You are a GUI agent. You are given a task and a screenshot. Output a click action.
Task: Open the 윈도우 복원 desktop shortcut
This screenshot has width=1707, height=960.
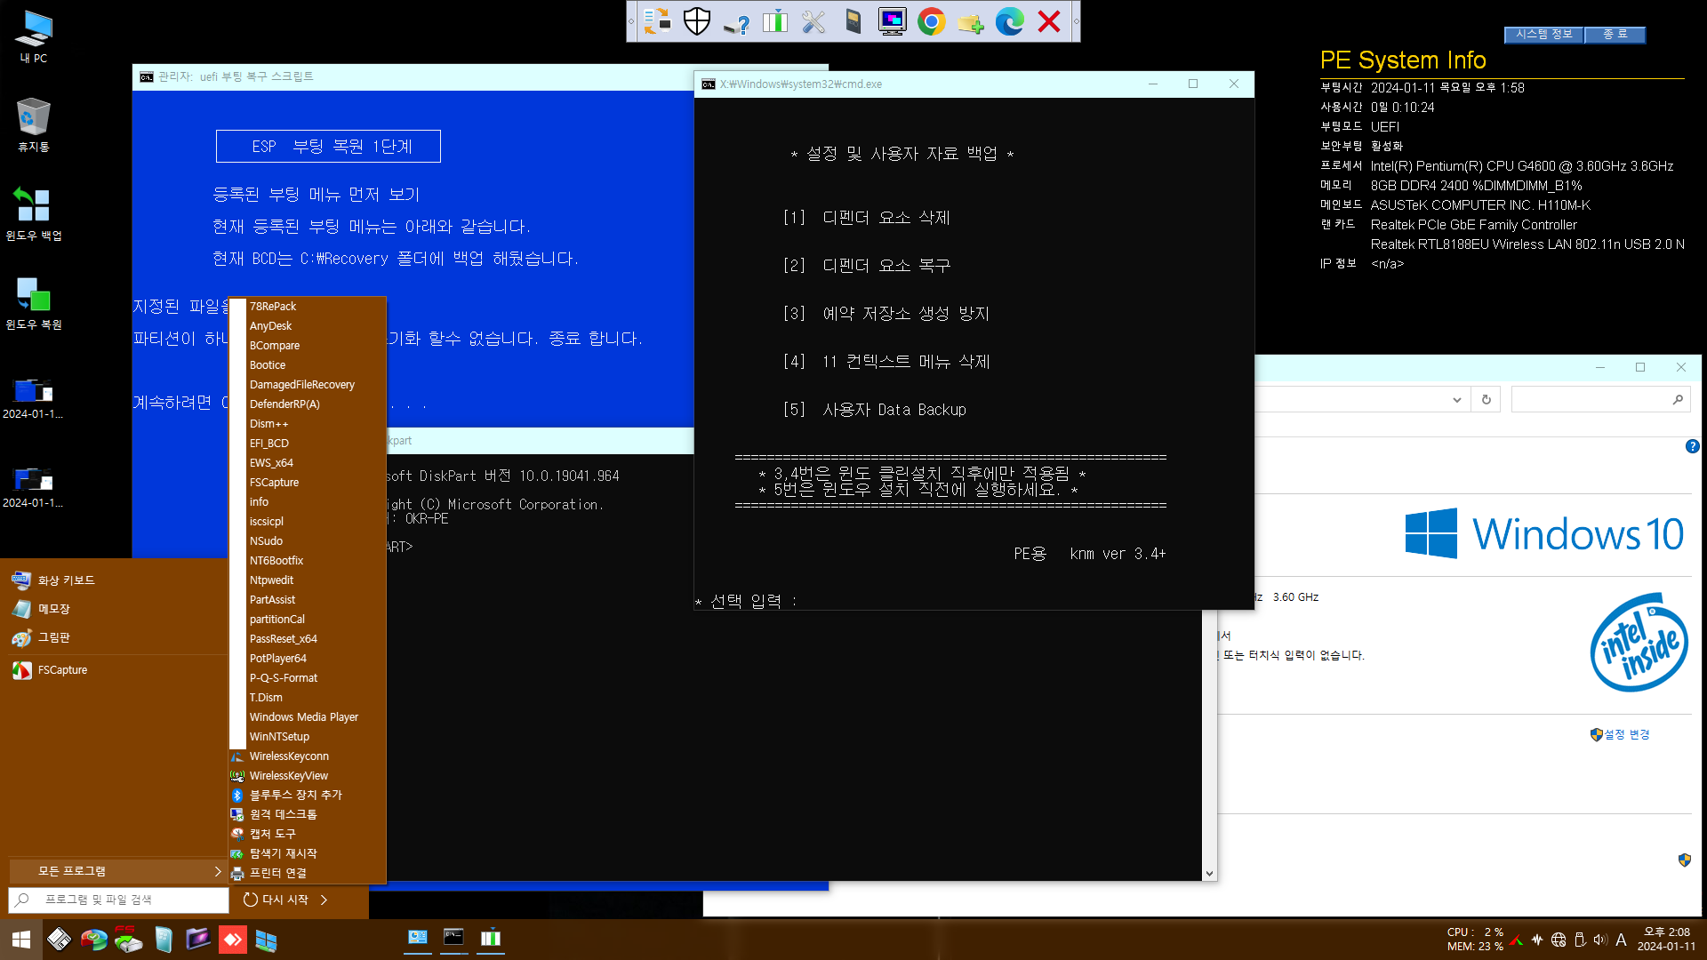34,303
